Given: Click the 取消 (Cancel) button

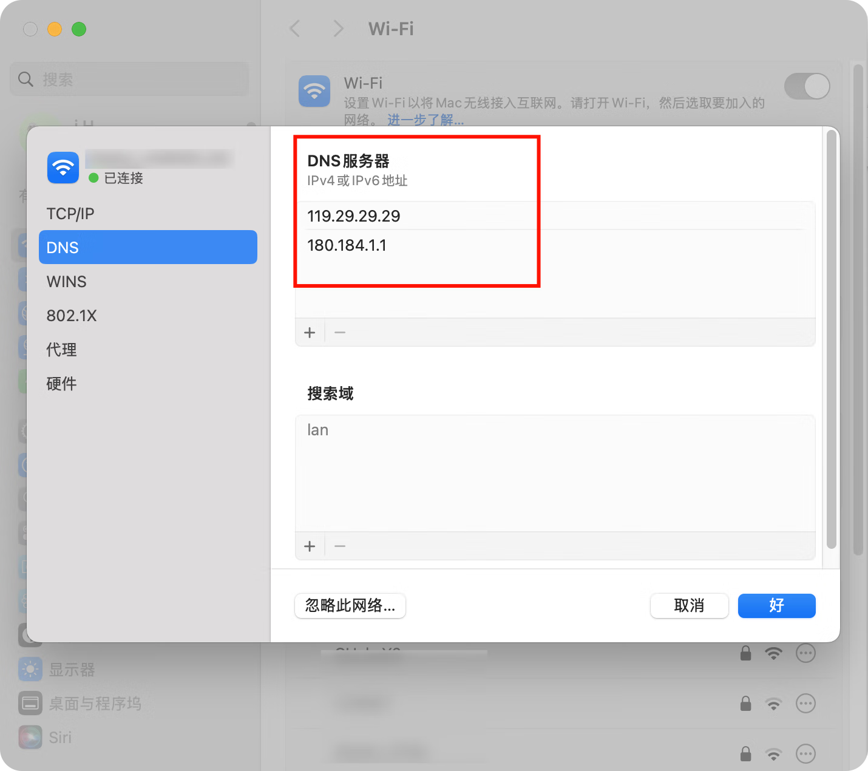Looking at the screenshot, I should click(x=689, y=606).
